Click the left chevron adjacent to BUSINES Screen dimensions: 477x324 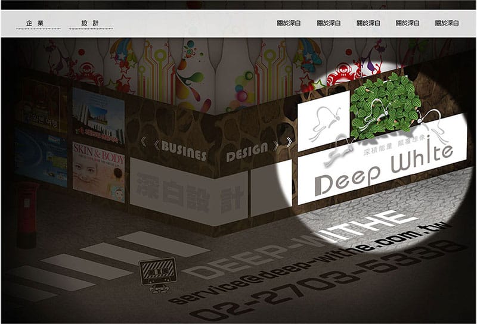coord(156,145)
